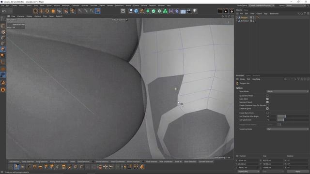Open the Mesh menu
310x174 pixels.
click(x=42, y=5)
